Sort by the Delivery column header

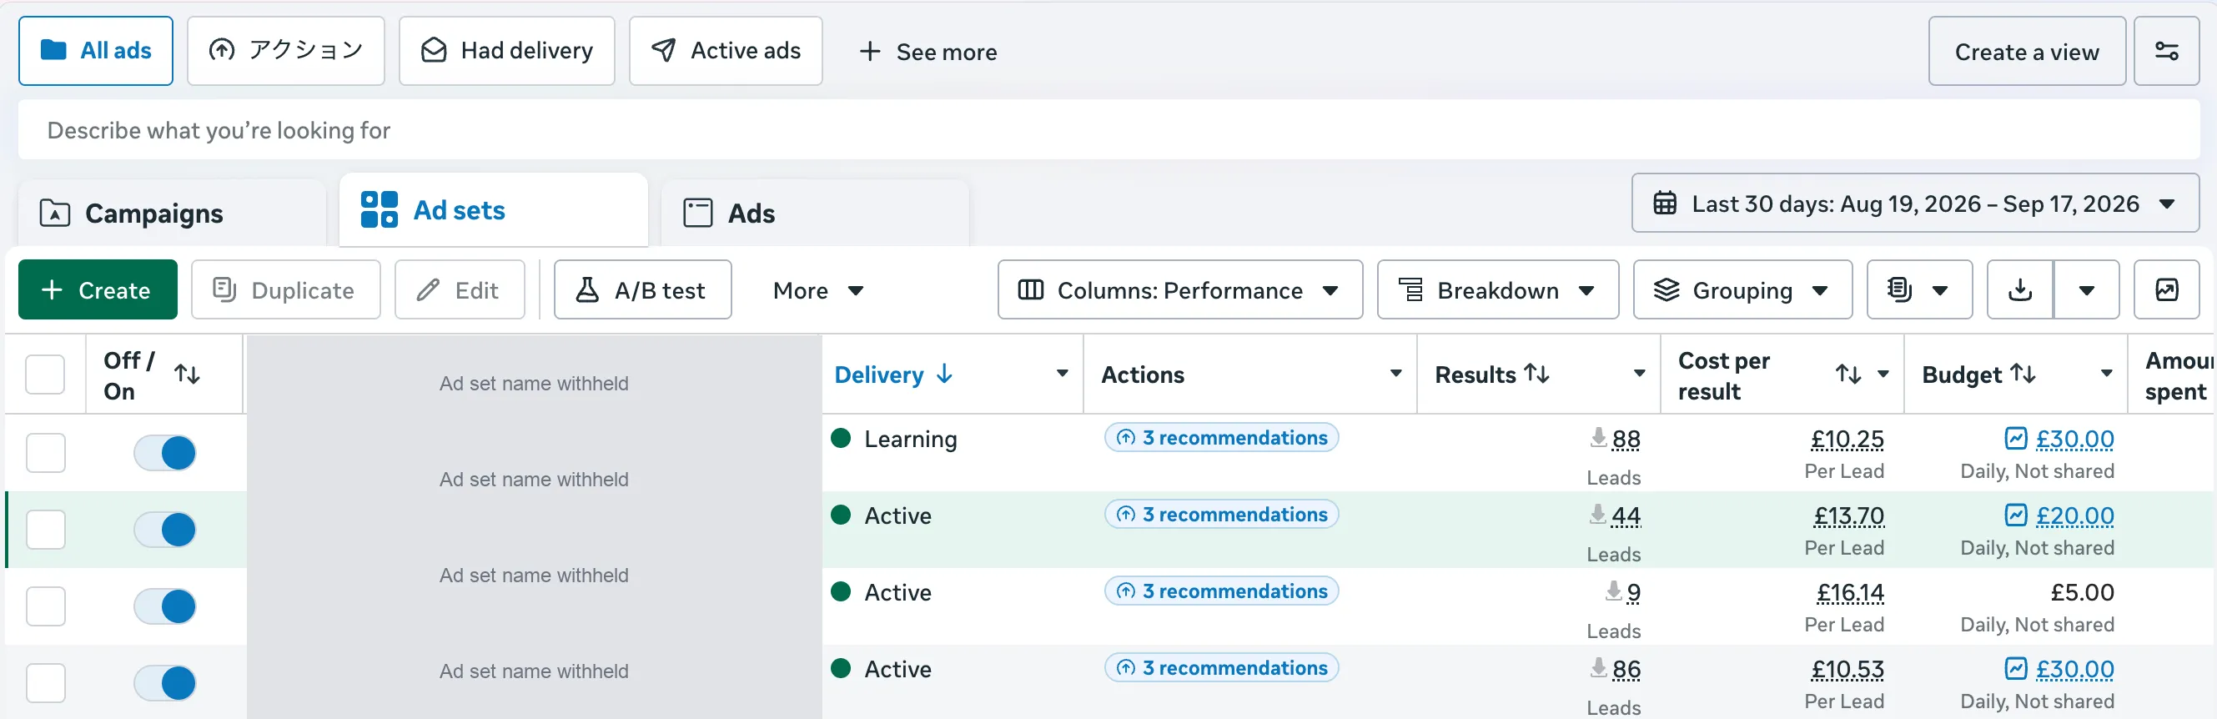click(893, 375)
